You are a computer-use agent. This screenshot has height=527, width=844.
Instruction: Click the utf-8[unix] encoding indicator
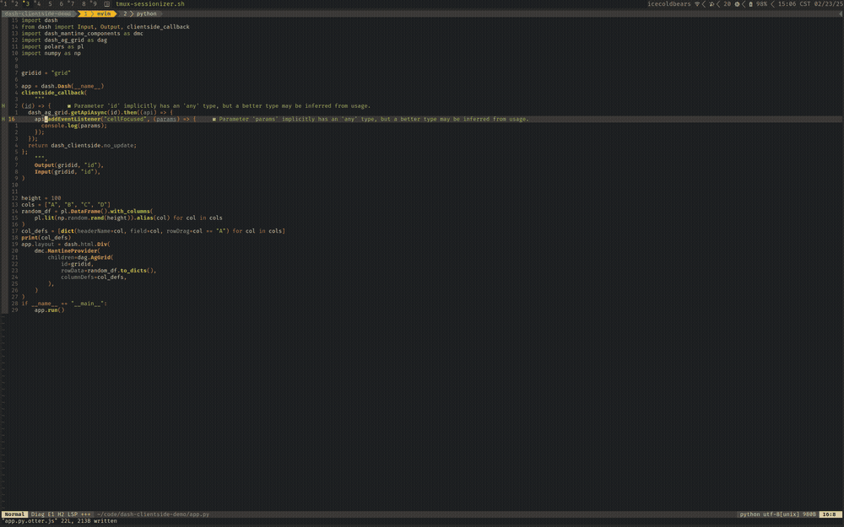tap(781, 514)
